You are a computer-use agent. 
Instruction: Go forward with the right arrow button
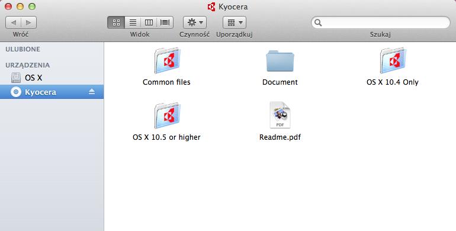pyautogui.click(x=29, y=23)
